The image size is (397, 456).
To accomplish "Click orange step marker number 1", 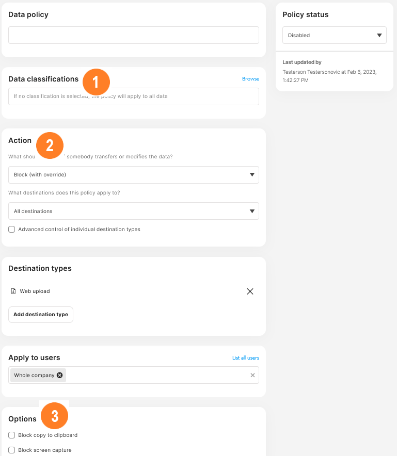I will click(x=96, y=82).
